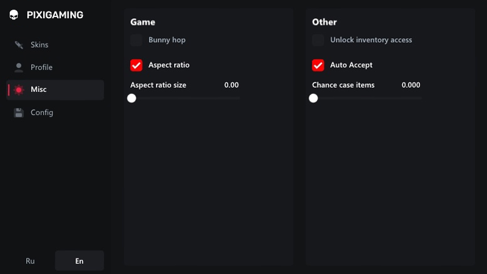The width and height of the screenshot is (487, 274).
Task: Open the Skins menu item
Action: click(x=55, y=44)
